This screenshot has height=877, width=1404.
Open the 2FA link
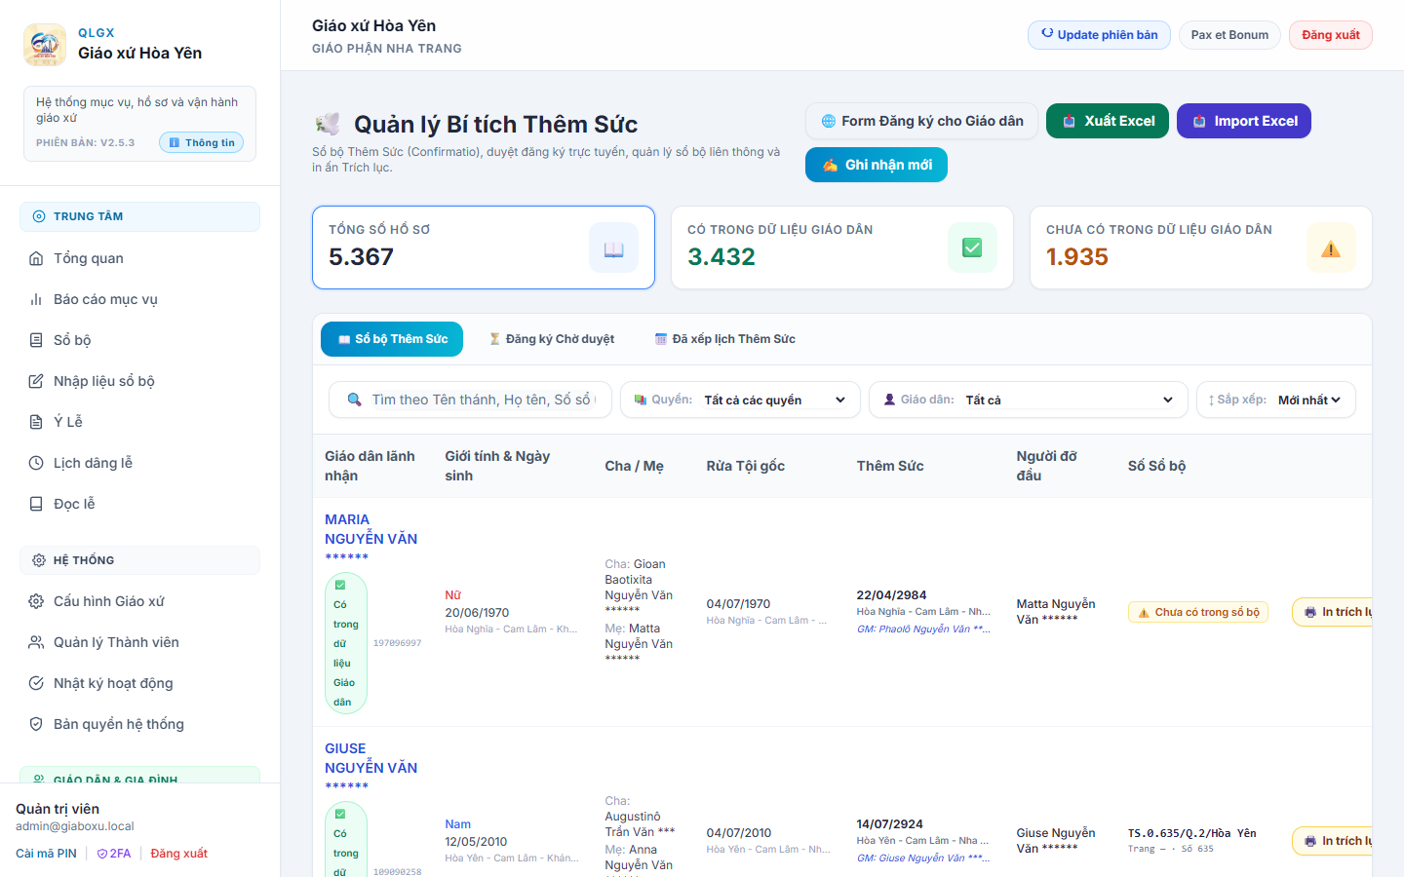(114, 854)
